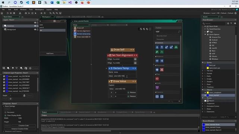
Task: Expand the Tile Sets folder
Action: pos(203,71)
